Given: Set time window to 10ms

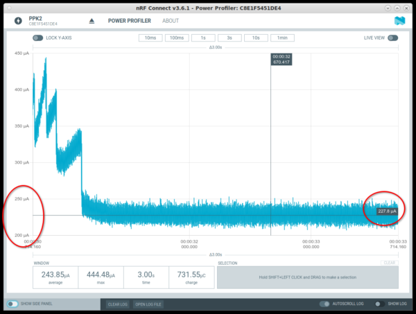Looking at the screenshot, I should pyautogui.click(x=150, y=37).
